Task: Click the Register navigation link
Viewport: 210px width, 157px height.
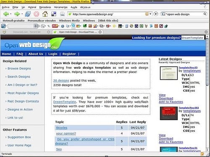Action: [69, 54]
